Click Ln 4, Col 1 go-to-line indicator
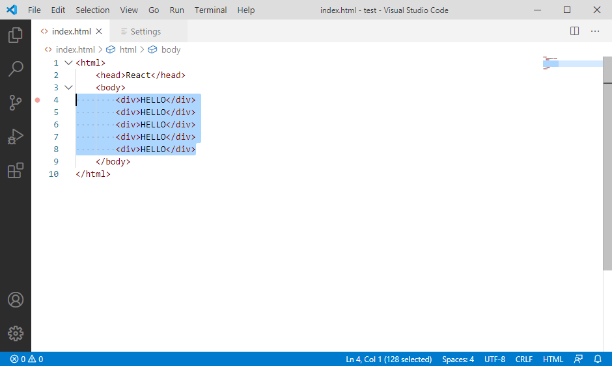 389,359
